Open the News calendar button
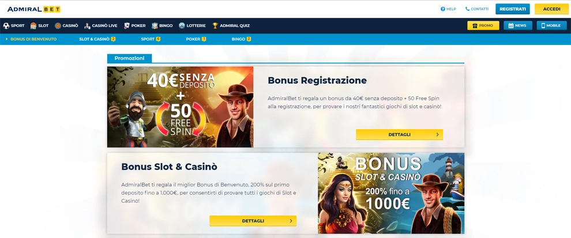Viewport: 571px width, 238px height. (518, 25)
